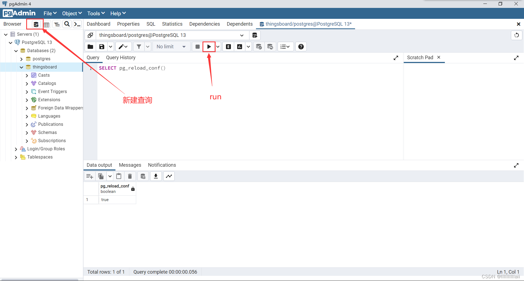The image size is (524, 281).
Task: Collapse the Servers (1) tree node
Action: point(6,34)
